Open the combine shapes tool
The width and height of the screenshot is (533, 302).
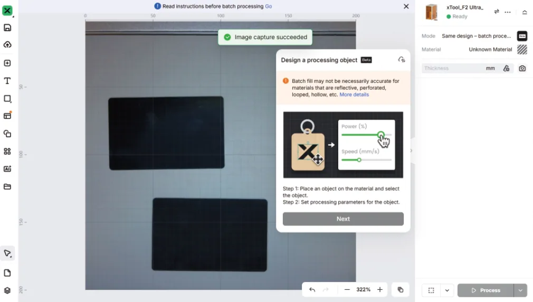point(7,134)
